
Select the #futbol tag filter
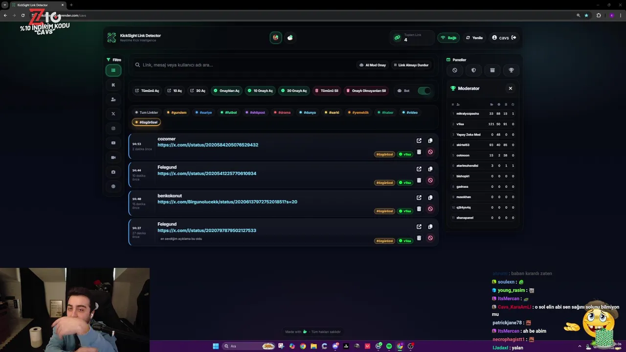click(x=228, y=112)
